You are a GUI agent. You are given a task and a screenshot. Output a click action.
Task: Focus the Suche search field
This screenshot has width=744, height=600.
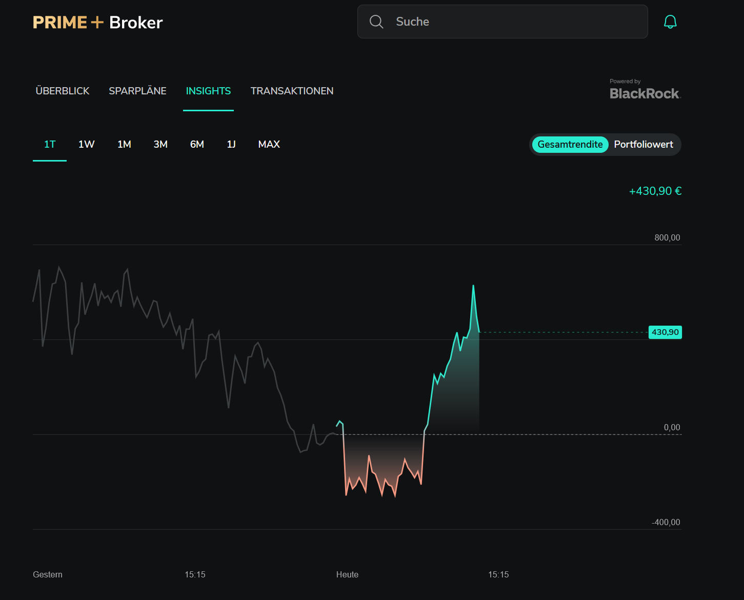(x=502, y=22)
